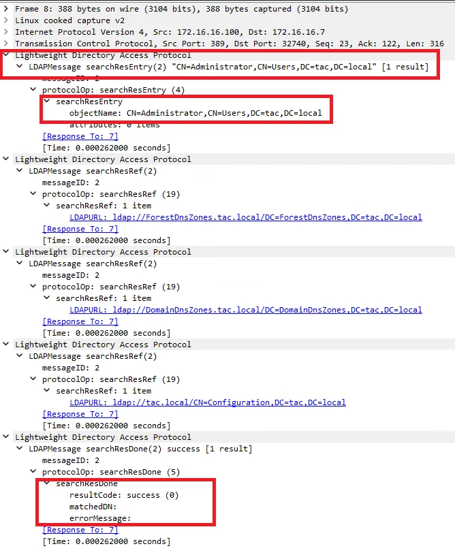Collapse LDAPMessage searchResDone(2) success node
Screen dimensions: 455x557
click(20, 449)
